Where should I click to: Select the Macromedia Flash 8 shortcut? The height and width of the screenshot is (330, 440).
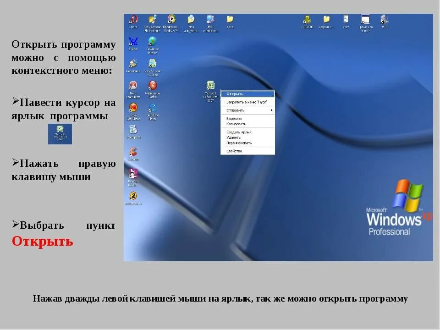pos(152,89)
